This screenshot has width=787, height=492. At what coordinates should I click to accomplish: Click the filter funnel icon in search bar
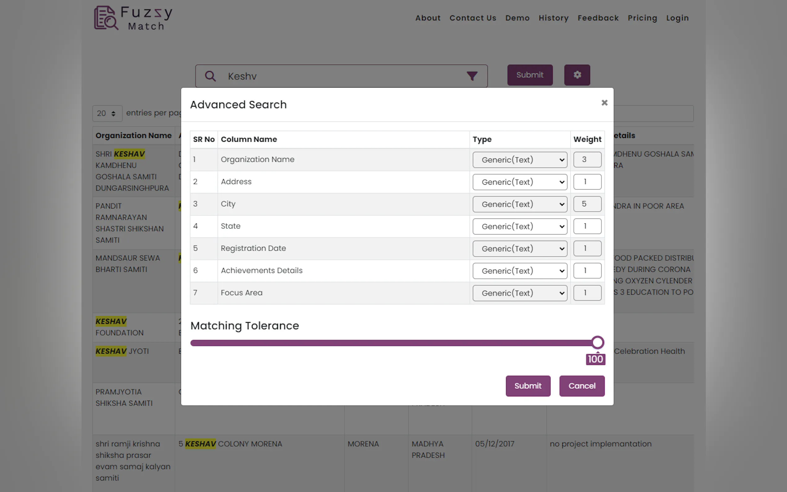click(472, 76)
